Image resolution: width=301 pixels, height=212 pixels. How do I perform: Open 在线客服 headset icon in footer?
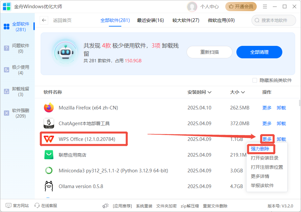click(37, 206)
